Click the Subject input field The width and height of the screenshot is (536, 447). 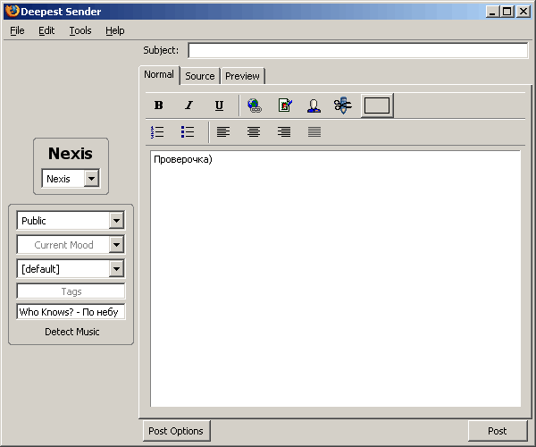[357, 51]
